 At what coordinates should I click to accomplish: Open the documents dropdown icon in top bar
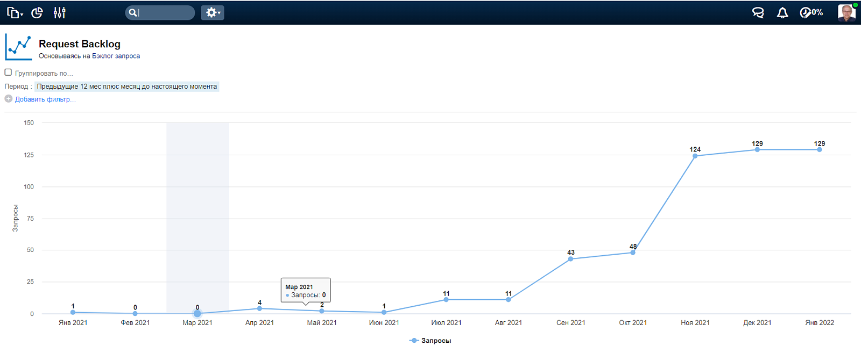coord(15,13)
